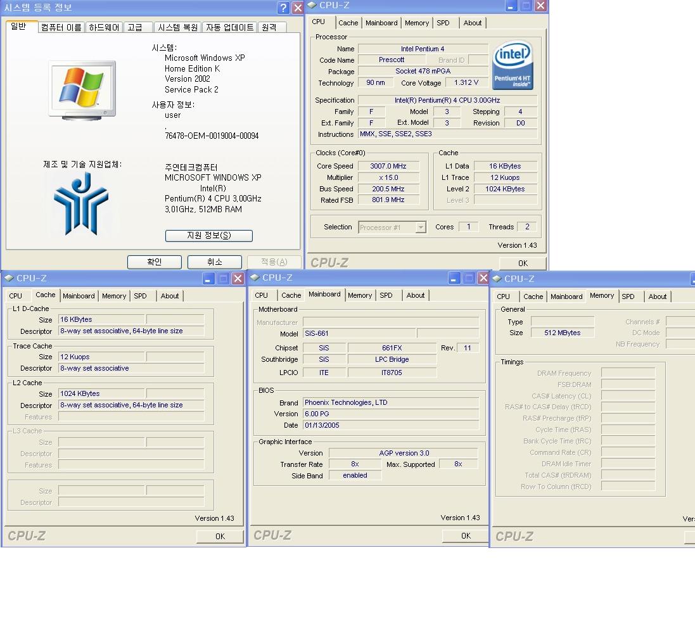Open the About tab in the Memory window
The height and width of the screenshot is (638, 695).
click(658, 297)
